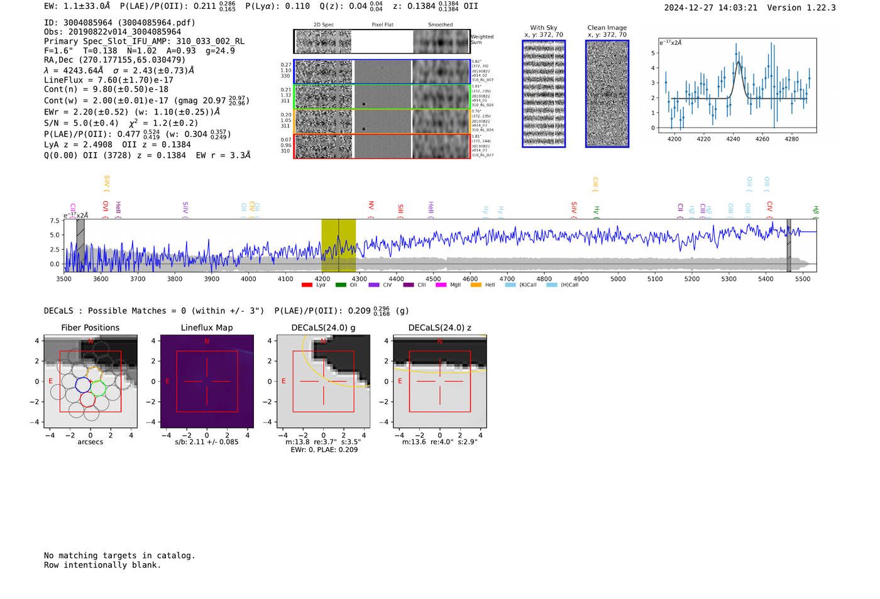Click the Gaussian fit peak in zoomed plot
880x599 pixels.
click(739, 62)
